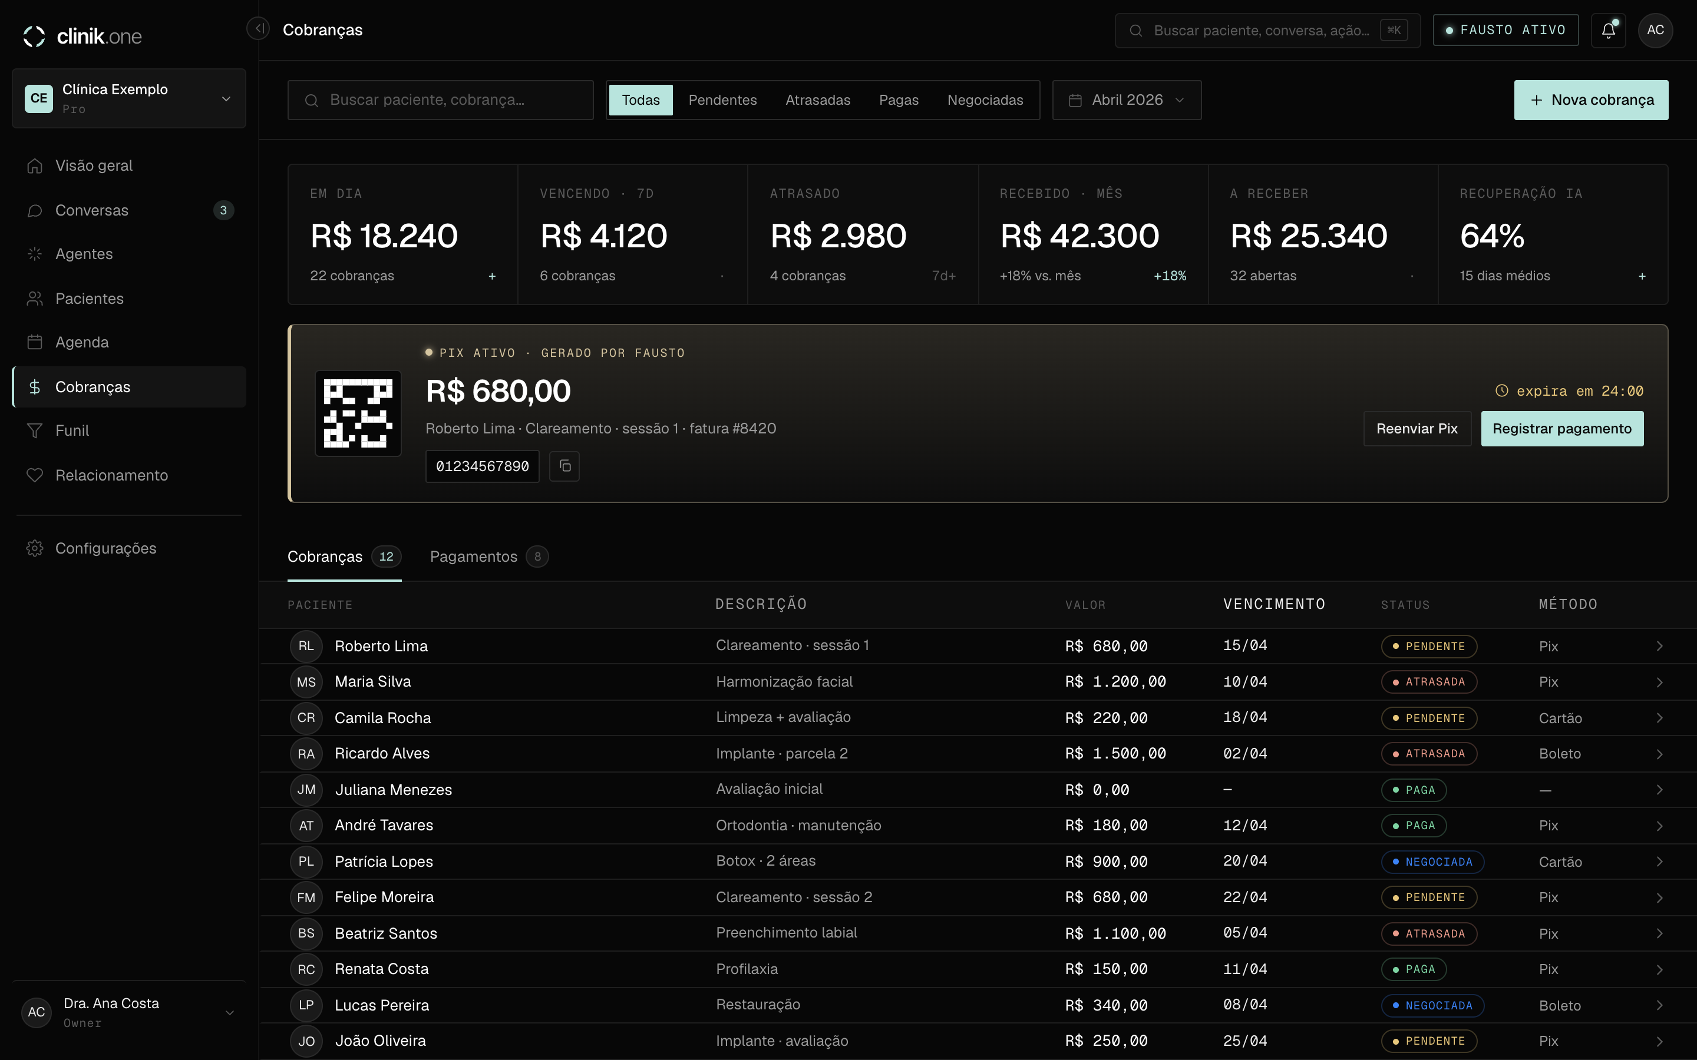Select the Todas filter tab
Screen dimensions: 1697x1060
coord(640,100)
